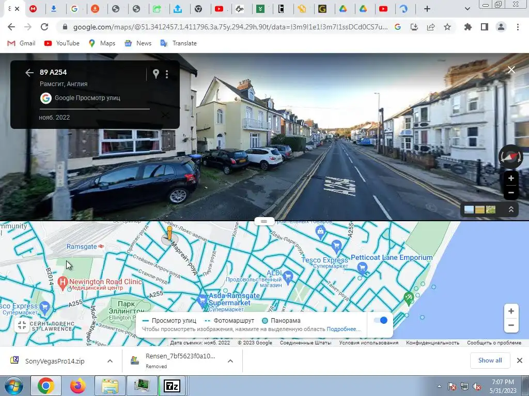
Task: Open the Windows Start menu
Action: [13, 386]
